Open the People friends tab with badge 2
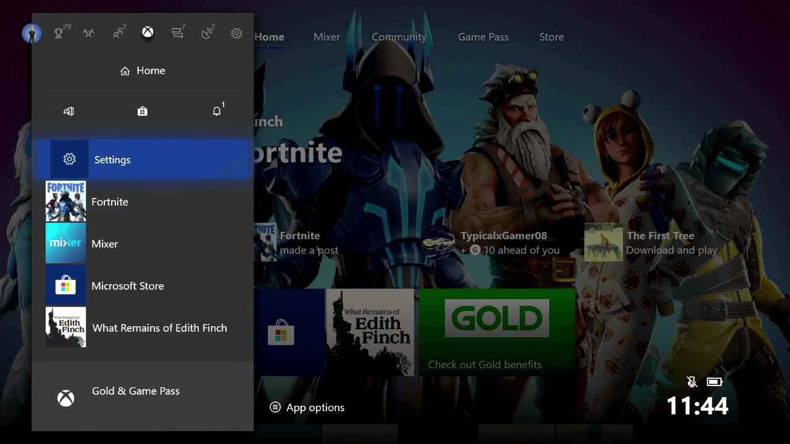 coord(118,33)
